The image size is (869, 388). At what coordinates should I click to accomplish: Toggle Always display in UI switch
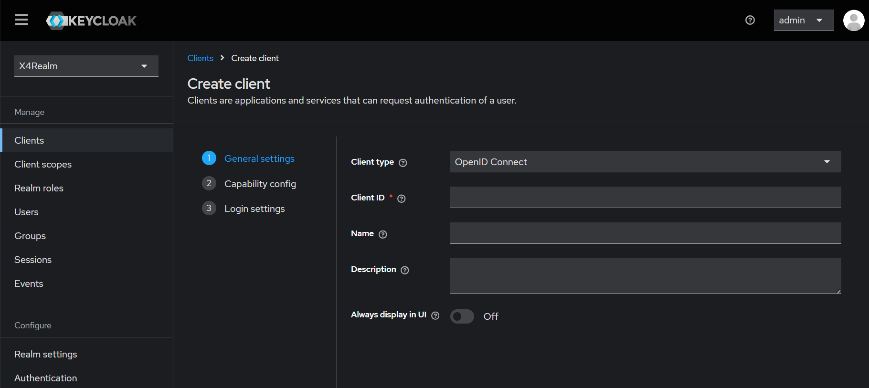[x=462, y=316]
